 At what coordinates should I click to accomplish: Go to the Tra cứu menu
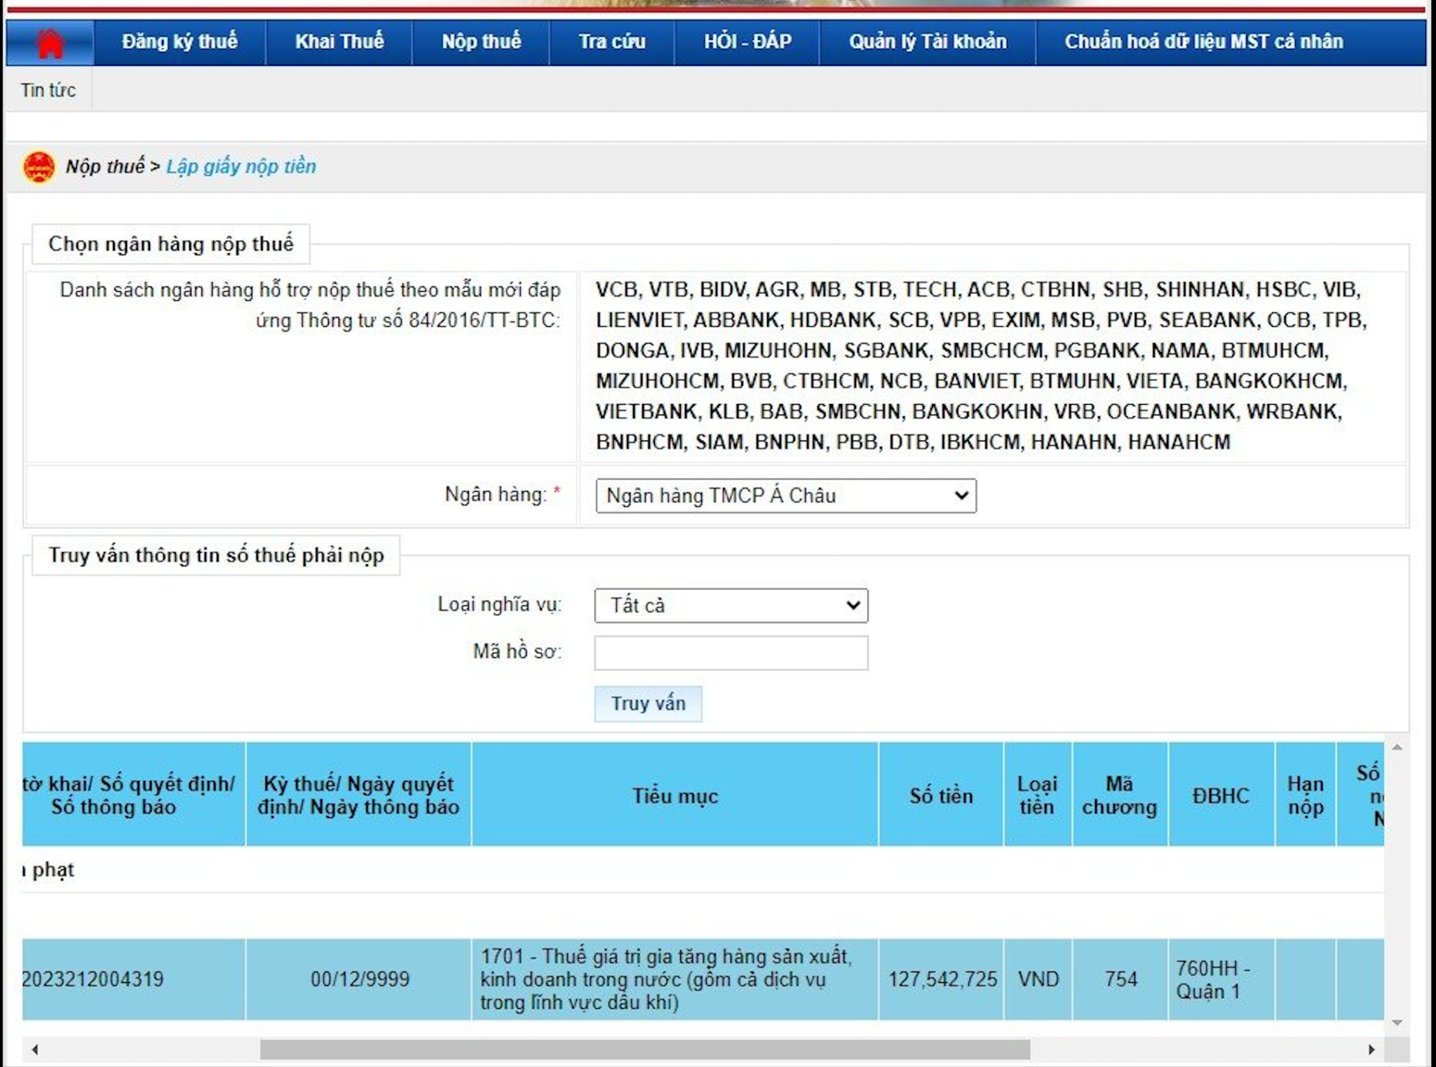[611, 42]
